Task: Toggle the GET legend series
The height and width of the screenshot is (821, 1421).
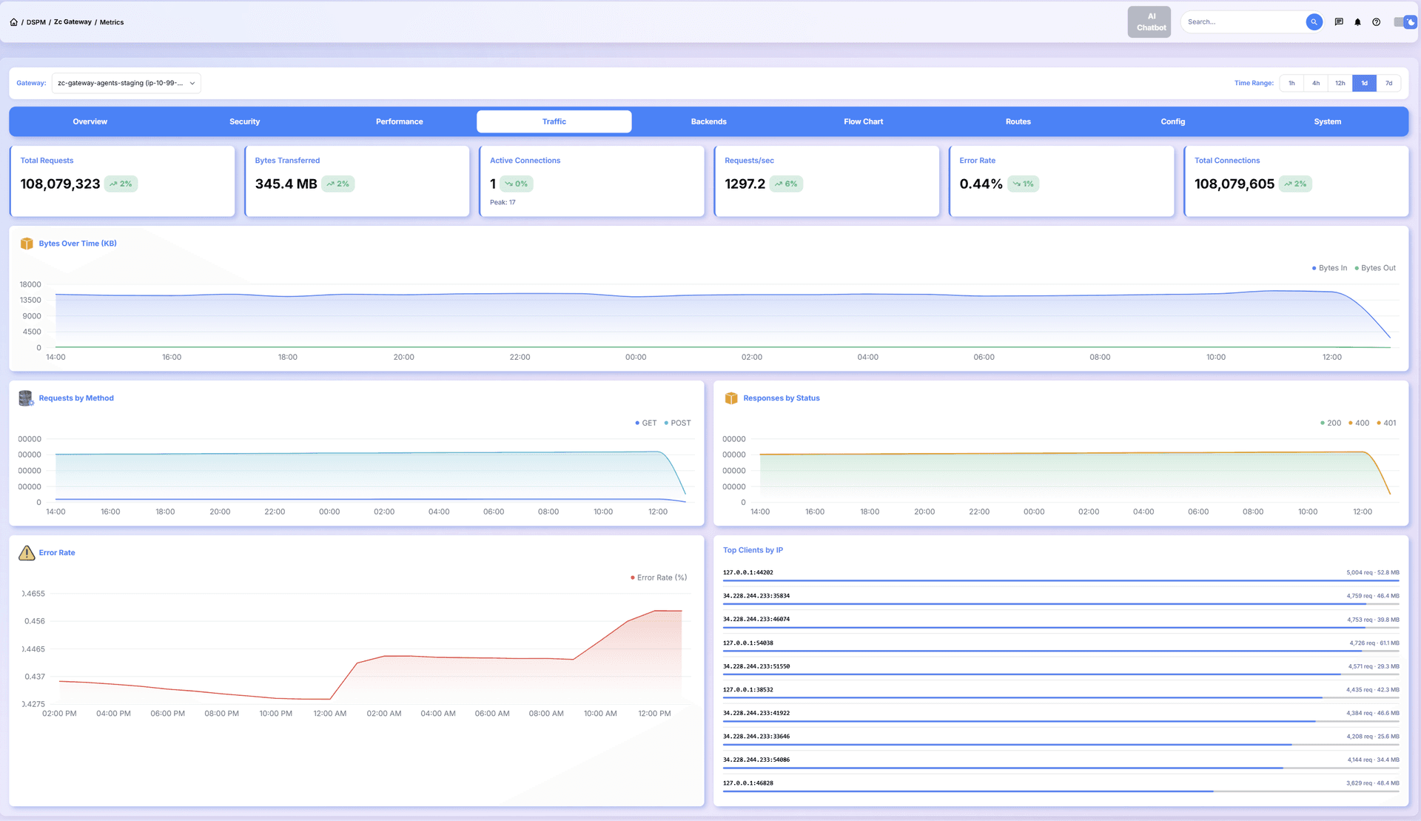Action: [646, 423]
